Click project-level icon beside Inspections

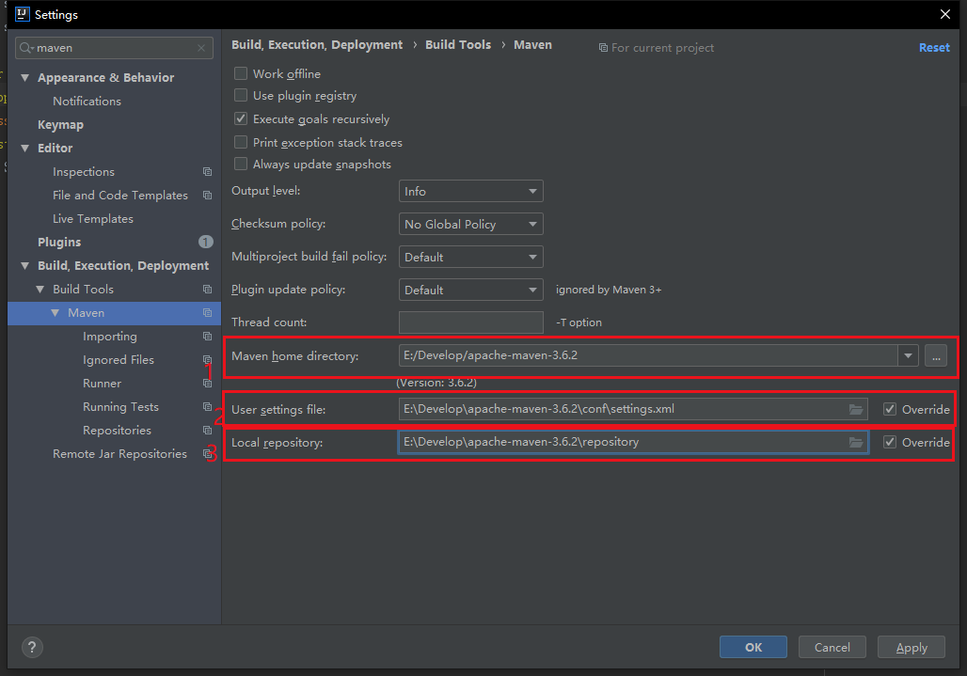tap(207, 172)
